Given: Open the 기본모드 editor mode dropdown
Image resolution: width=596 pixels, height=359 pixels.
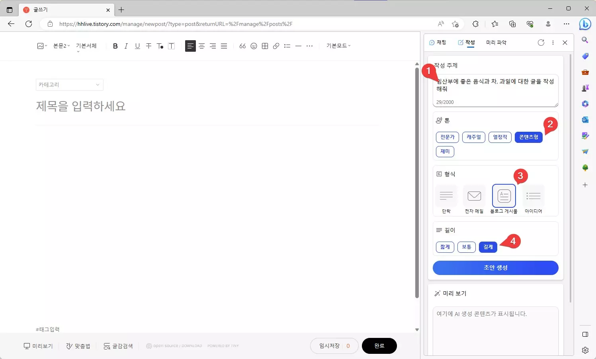Looking at the screenshot, I should 338,46.
